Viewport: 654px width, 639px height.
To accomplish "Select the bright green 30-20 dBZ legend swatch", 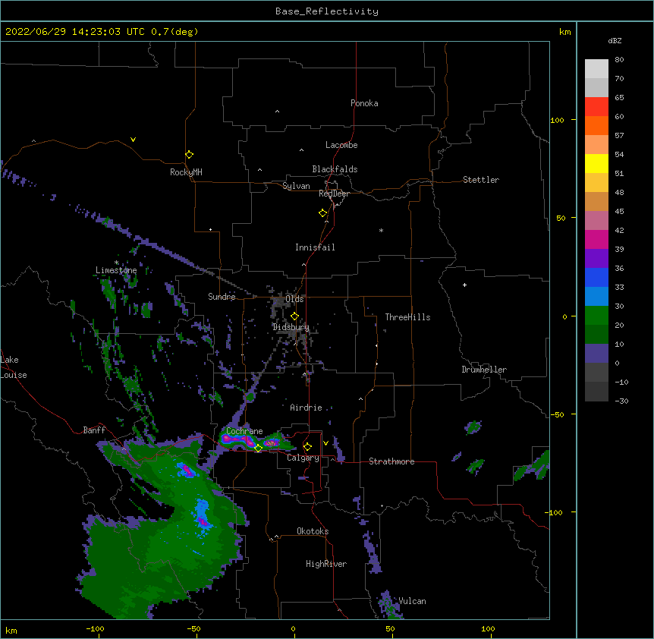I will click(596, 316).
